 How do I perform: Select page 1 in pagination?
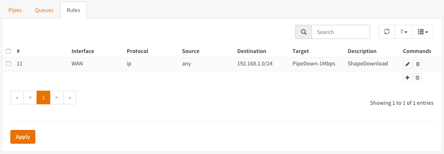click(43, 97)
